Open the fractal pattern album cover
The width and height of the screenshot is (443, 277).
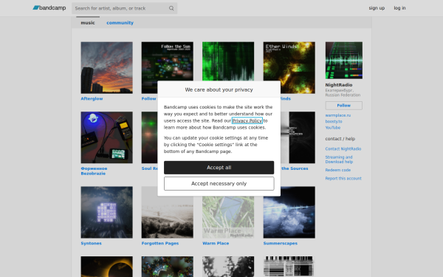click(168, 267)
